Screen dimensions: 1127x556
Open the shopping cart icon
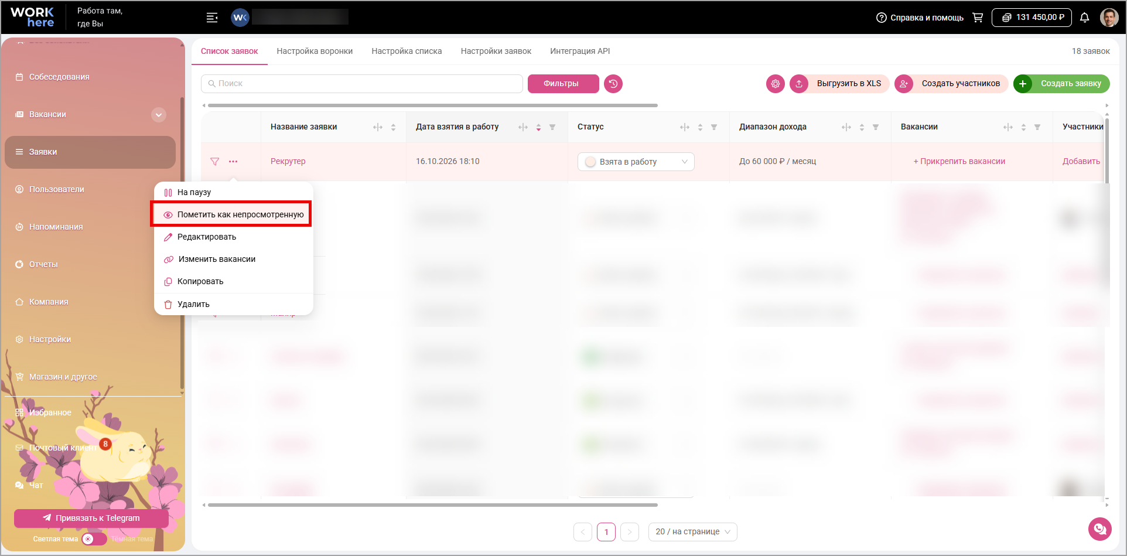[978, 18]
